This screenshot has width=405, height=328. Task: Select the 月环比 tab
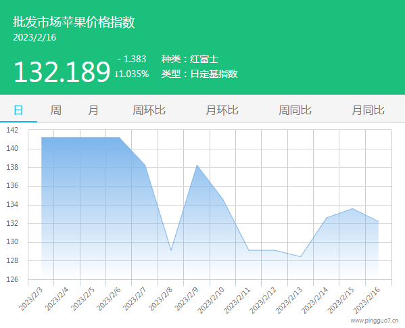click(222, 110)
